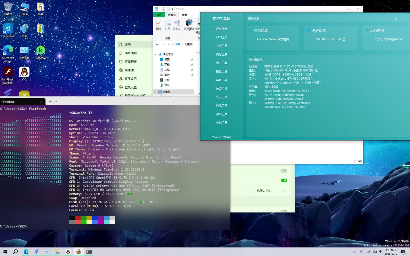Open the 属性 properties icon in ribbon
Image resolution: width=410 pixels, height=256 pixels.
click(159, 24)
